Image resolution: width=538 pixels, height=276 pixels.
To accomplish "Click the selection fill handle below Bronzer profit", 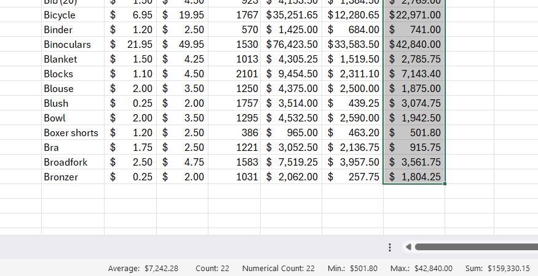I will (445, 184).
